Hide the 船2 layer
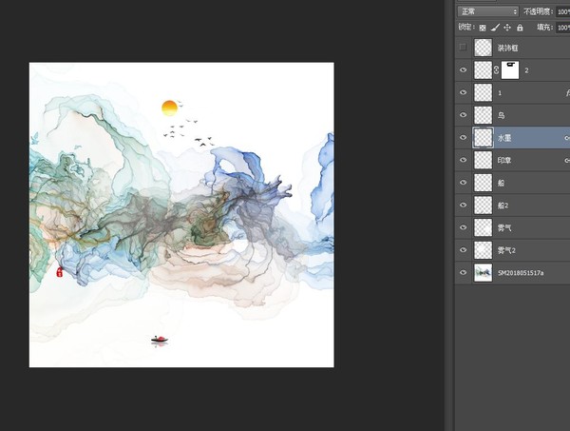Viewport: 570px width, 431px height. [463, 205]
